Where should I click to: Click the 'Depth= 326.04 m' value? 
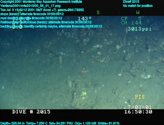12,123
